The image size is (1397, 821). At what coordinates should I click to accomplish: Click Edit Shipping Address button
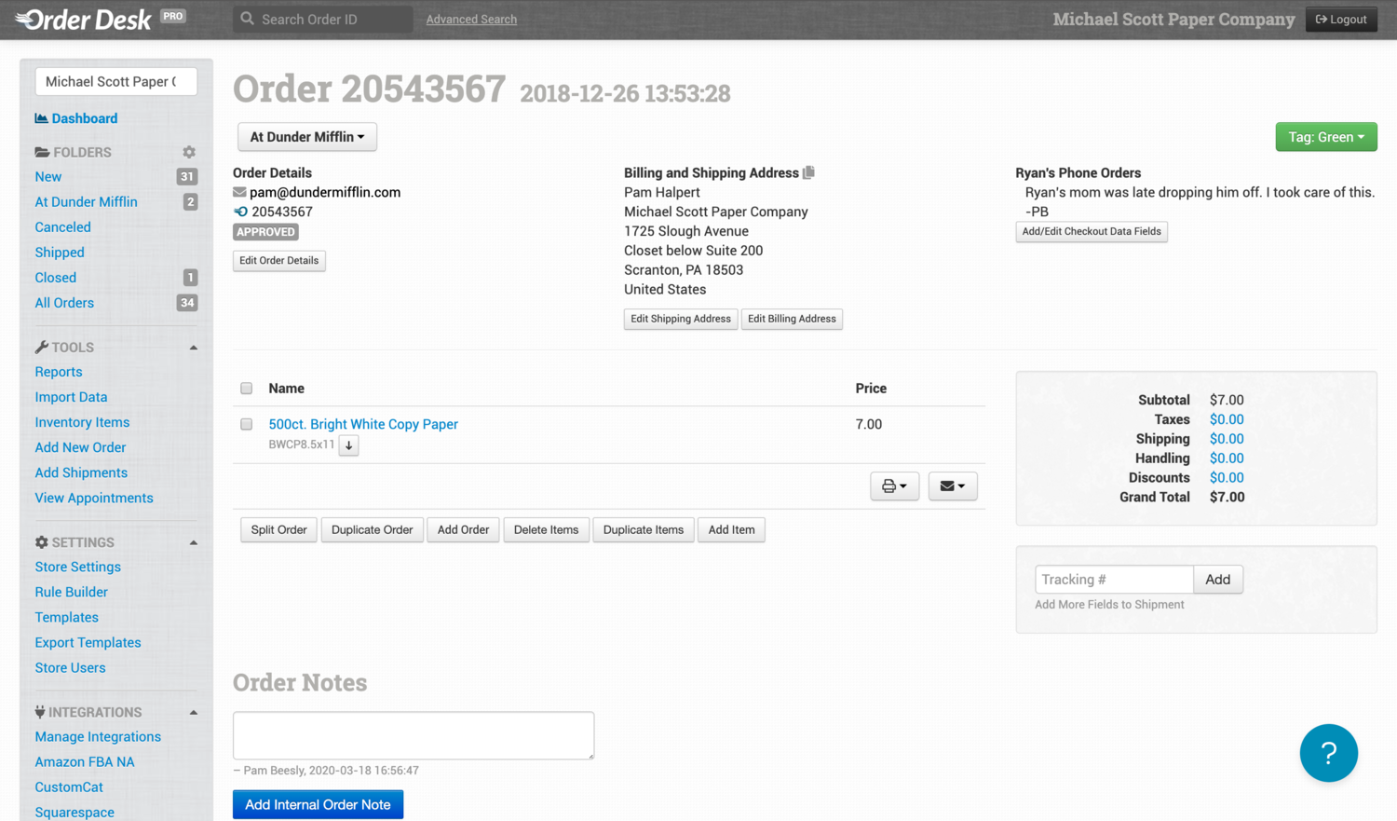681,319
